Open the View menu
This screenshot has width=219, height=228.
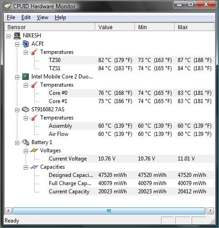coord(42,17)
